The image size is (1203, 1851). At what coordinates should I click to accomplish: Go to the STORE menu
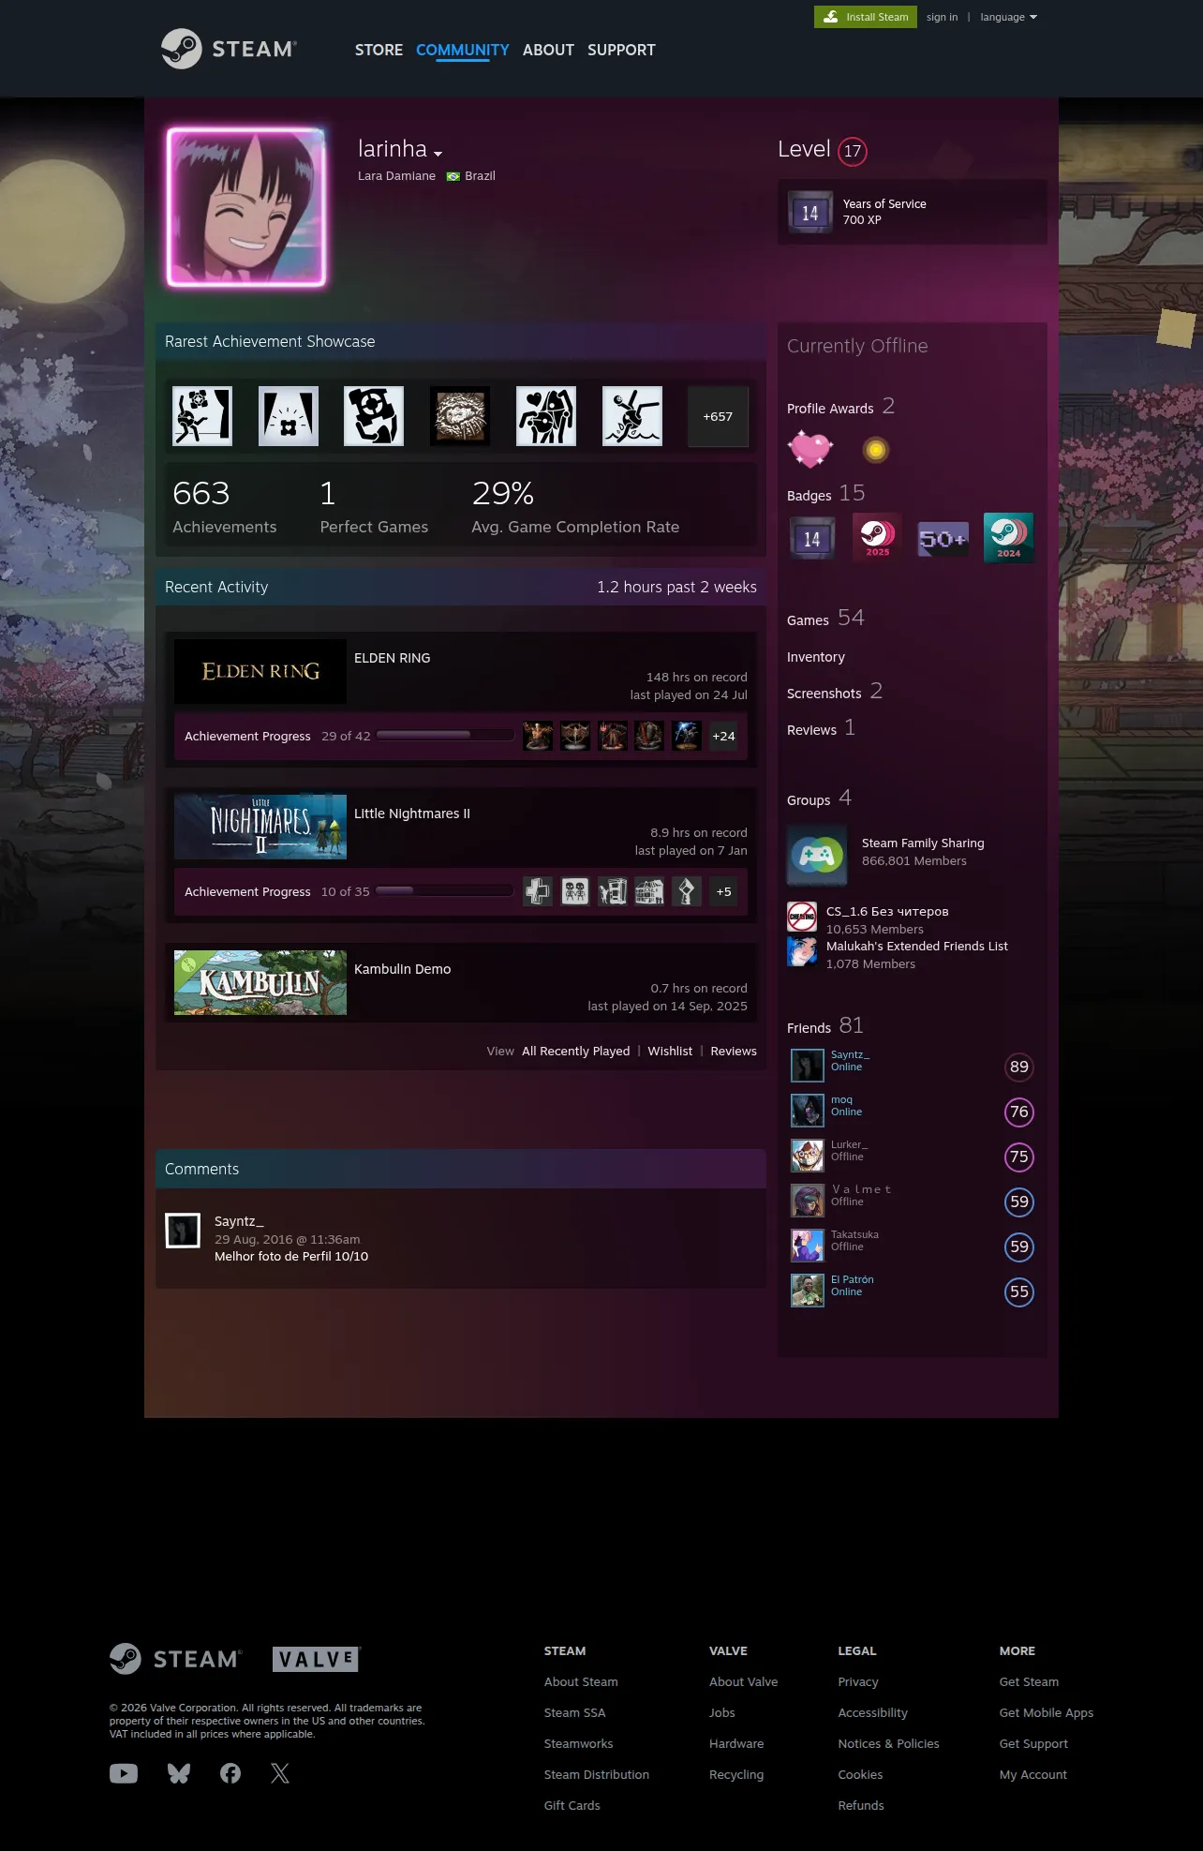[x=379, y=50]
